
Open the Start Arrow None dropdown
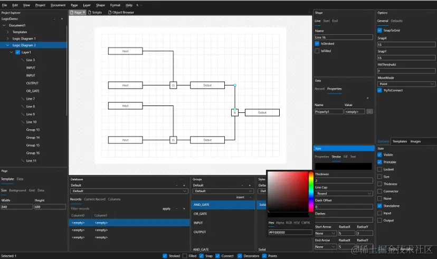pyautogui.click(x=326, y=233)
